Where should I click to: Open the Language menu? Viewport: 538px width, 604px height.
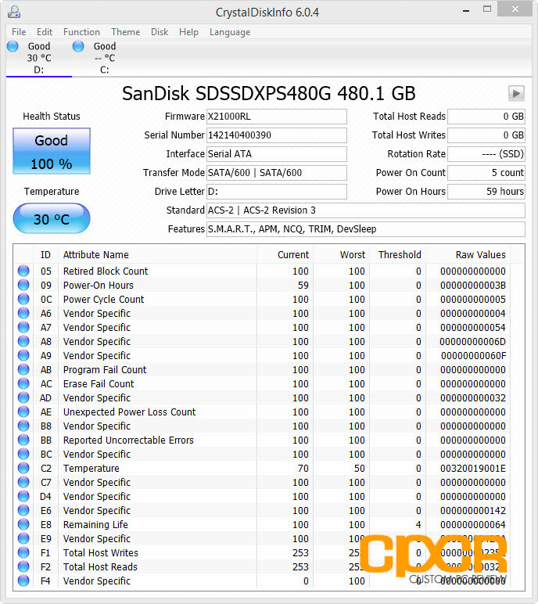(x=230, y=32)
